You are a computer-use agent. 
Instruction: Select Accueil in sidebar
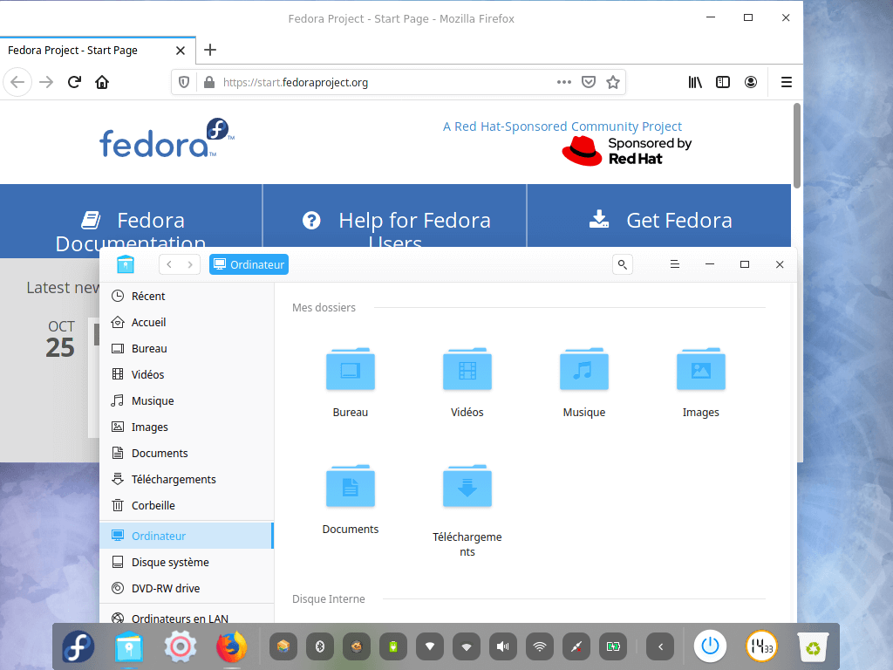point(187,323)
